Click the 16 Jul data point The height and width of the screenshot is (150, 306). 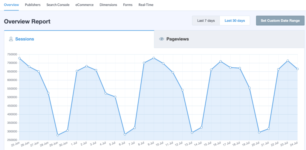click(x=221, y=61)
